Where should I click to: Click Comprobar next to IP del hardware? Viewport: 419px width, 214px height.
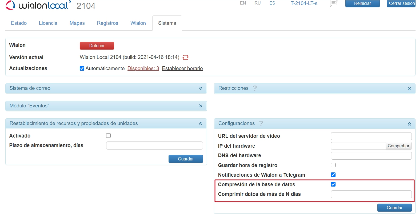click(398, 146)
